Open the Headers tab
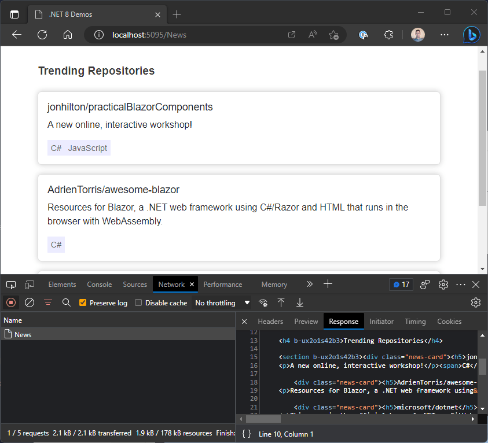This screenshot has width=488, height=443. (270, 322)
